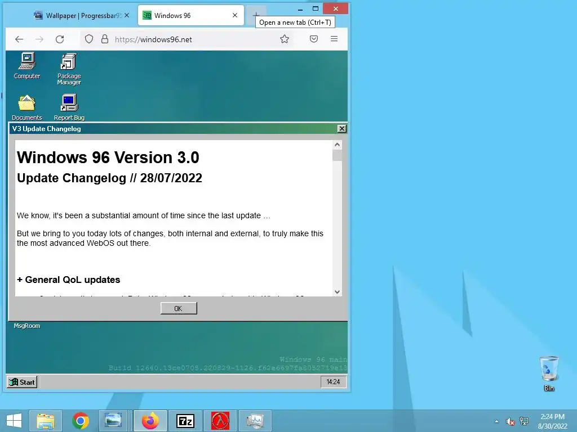
Task: Click the changelog scrollbar down arrow
Action: click(x=337, y=292)
